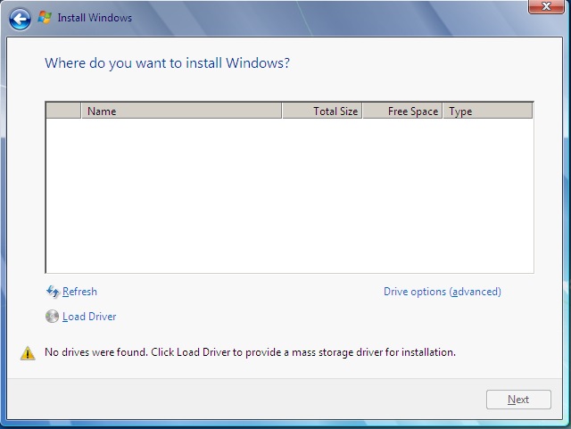Open the Load Driver text link
Screen dimensions: 571x429
(x=89, y=317)
